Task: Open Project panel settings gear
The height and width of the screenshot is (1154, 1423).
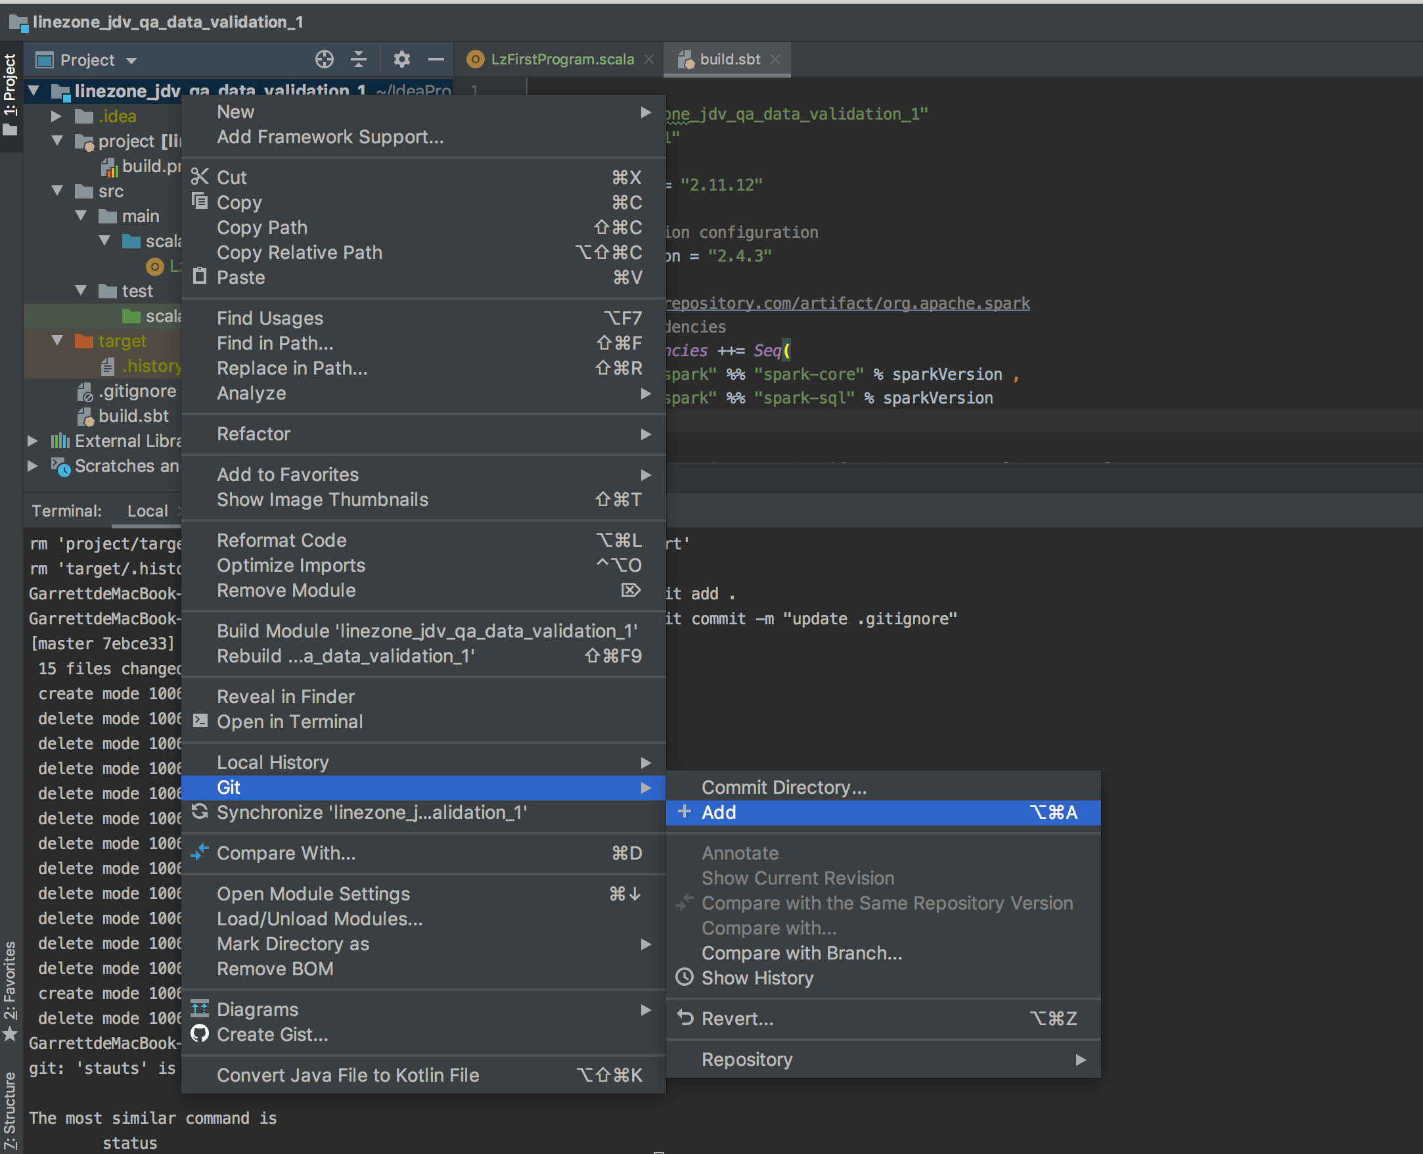Action: pos(401,60)
